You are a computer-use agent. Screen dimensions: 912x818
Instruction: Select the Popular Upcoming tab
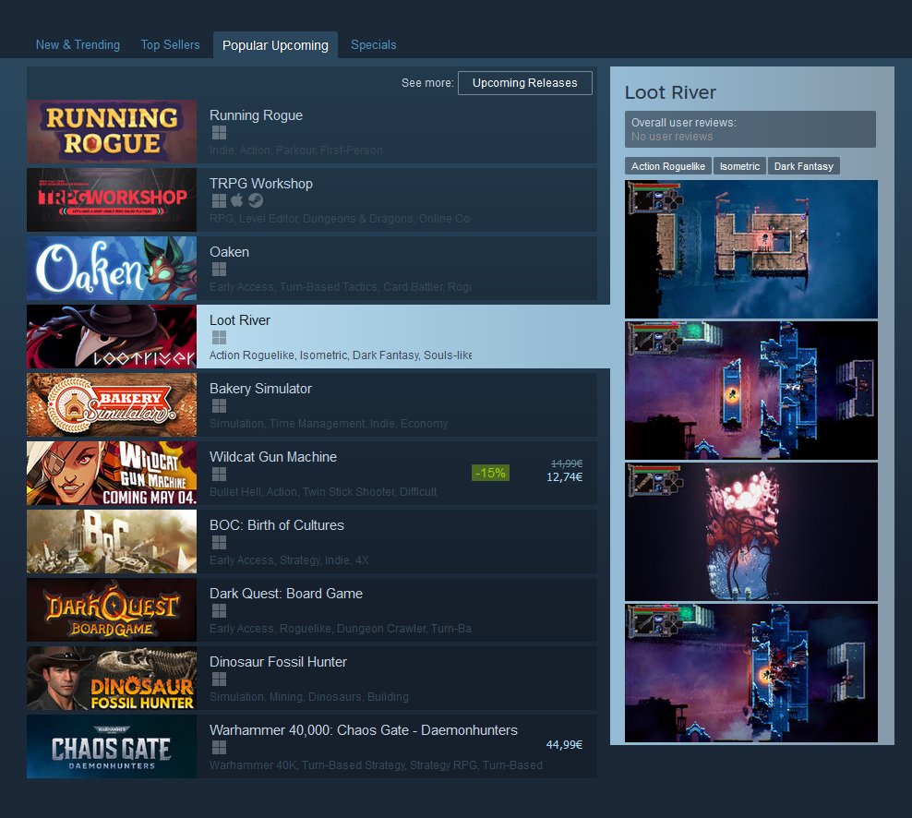coord(275,45)
